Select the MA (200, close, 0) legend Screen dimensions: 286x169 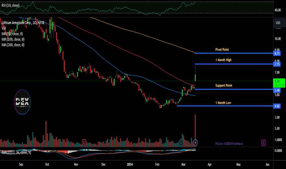click(13, 45)
